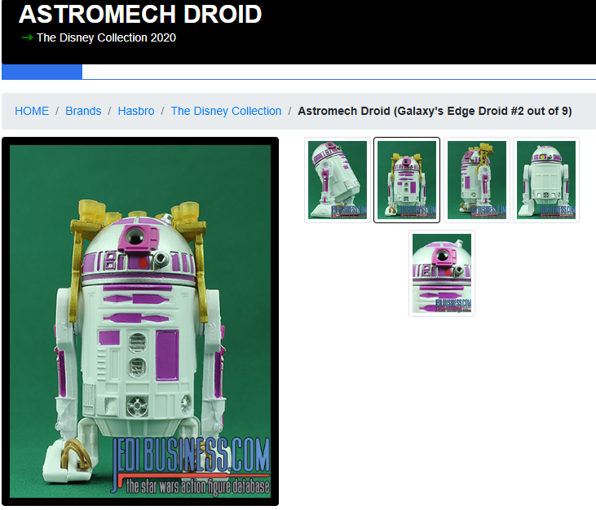Click the JediBusiness.com watermark logo
The image size is (596, 510).
pyautogui.click(x=191, y=466)
